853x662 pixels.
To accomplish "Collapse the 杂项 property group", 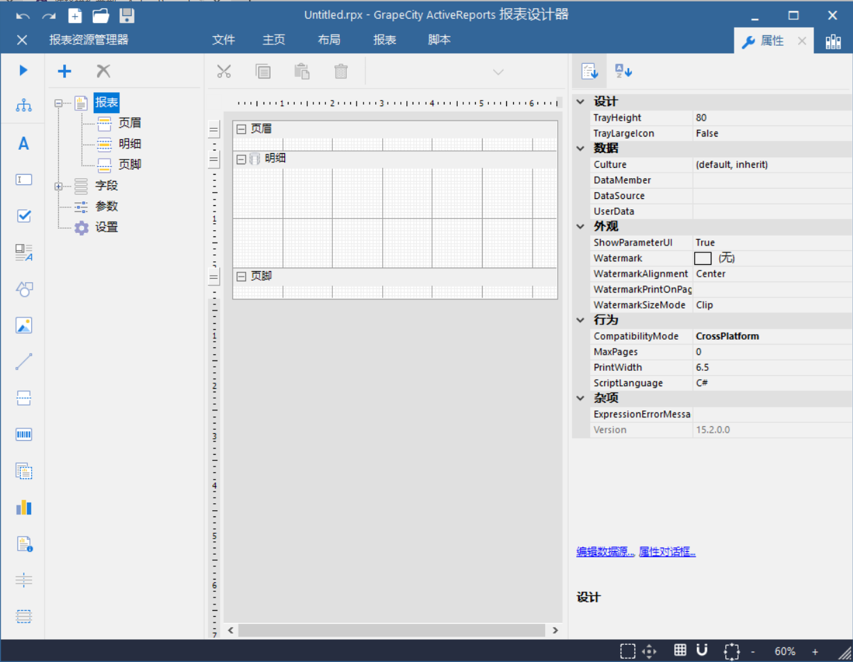I will point(580,399).
